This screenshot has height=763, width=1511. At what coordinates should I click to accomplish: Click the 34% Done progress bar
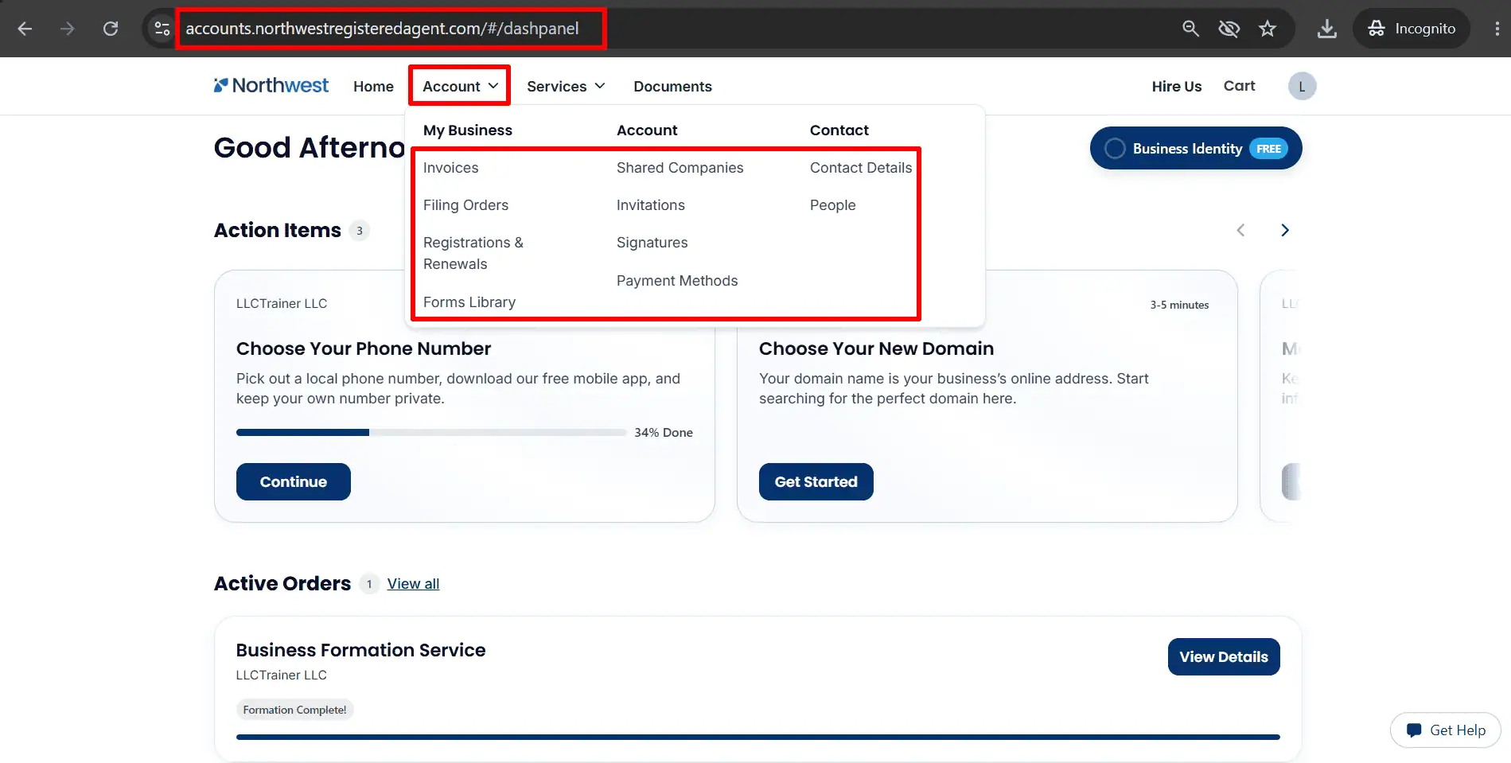pyautogui.click(x=431, y=432)
